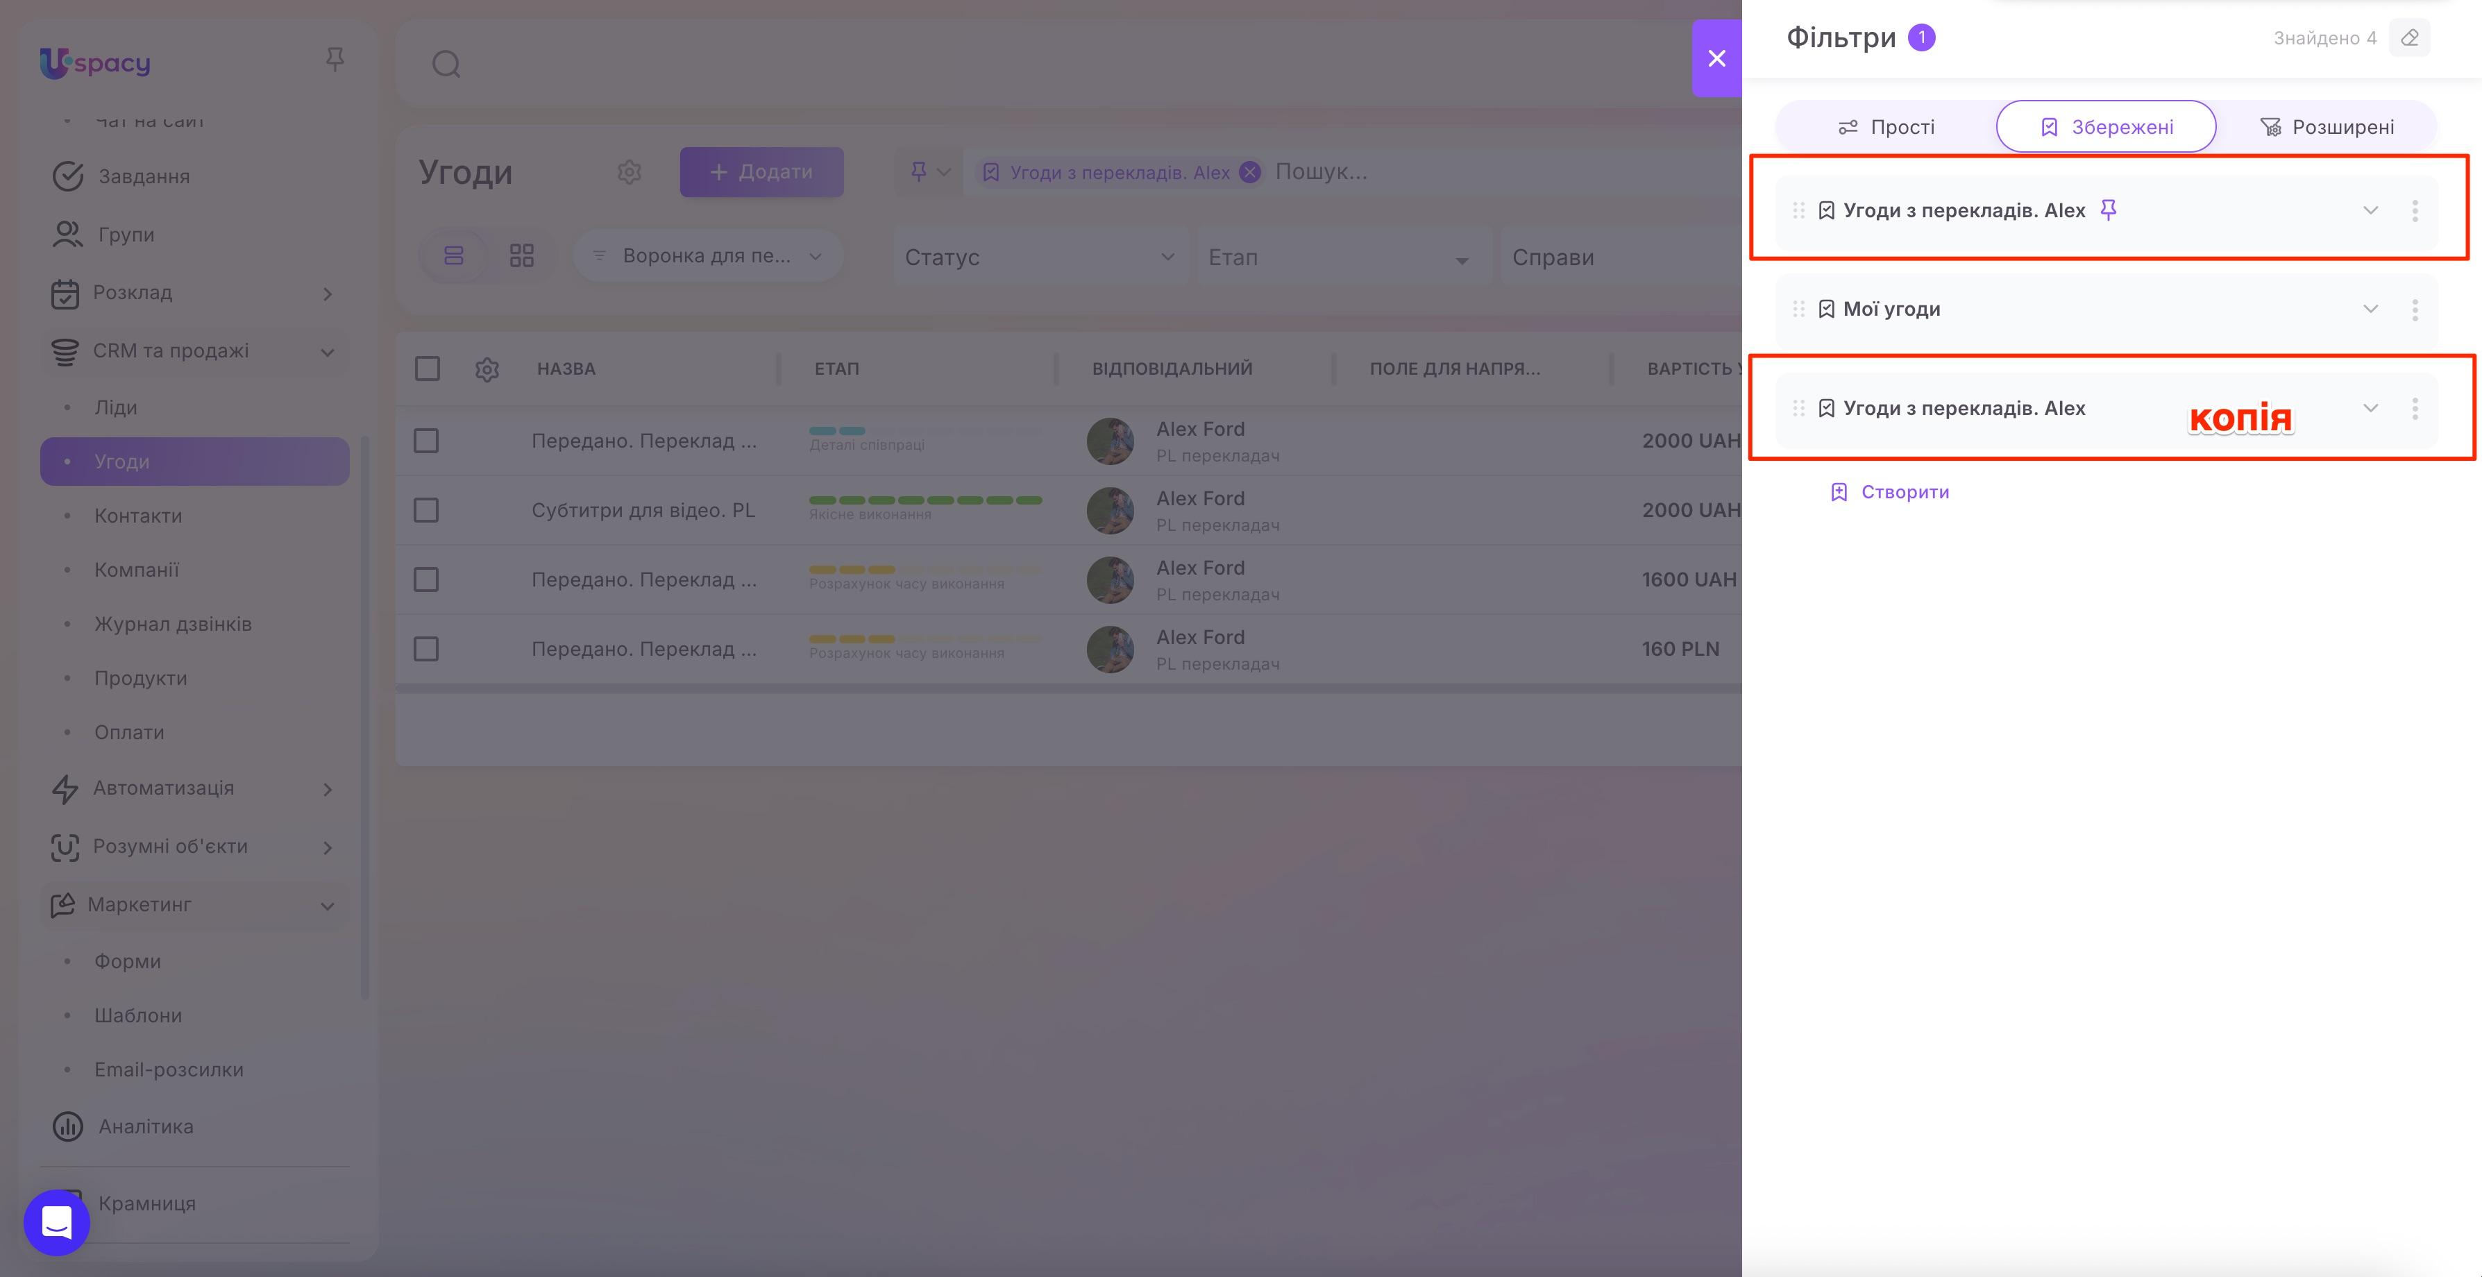Open the three-dot menu for the pinned 'Угоди з перекладів. Alex'
Image resolution: width=2482 pixels, height=1277 pixels.
[2415, 211]
